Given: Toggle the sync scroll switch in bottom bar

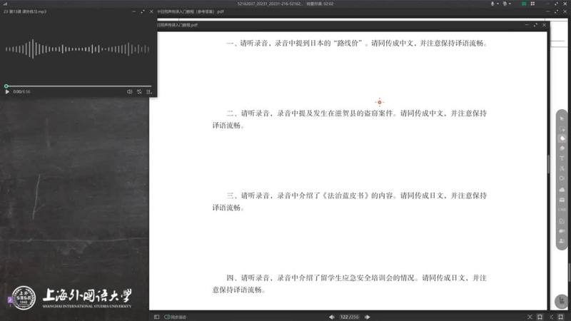Looking at the screenshot, I should click(x=167, y=316).
